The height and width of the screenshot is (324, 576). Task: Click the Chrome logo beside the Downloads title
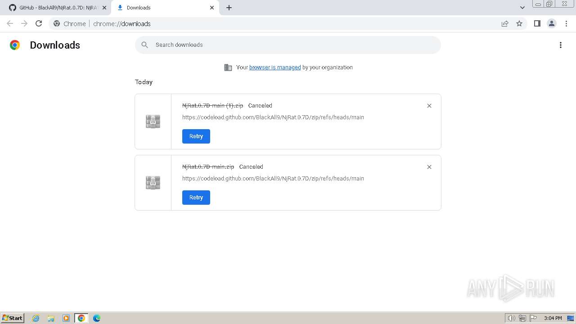pos(15,45)
